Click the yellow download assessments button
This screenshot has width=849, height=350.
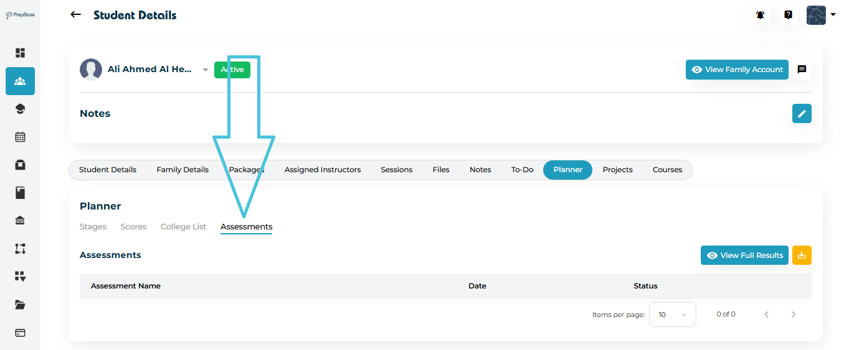tap(802, 255)
